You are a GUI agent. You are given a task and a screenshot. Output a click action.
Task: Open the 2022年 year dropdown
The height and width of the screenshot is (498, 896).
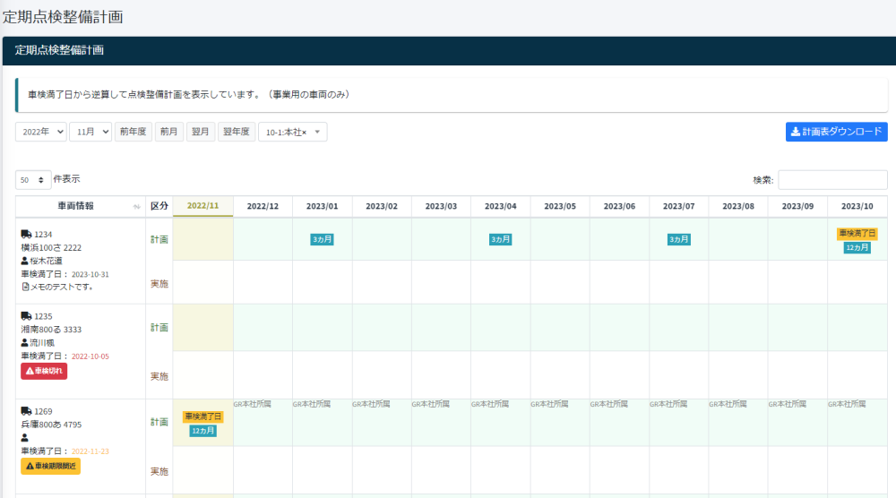click(x=41, y=132)
